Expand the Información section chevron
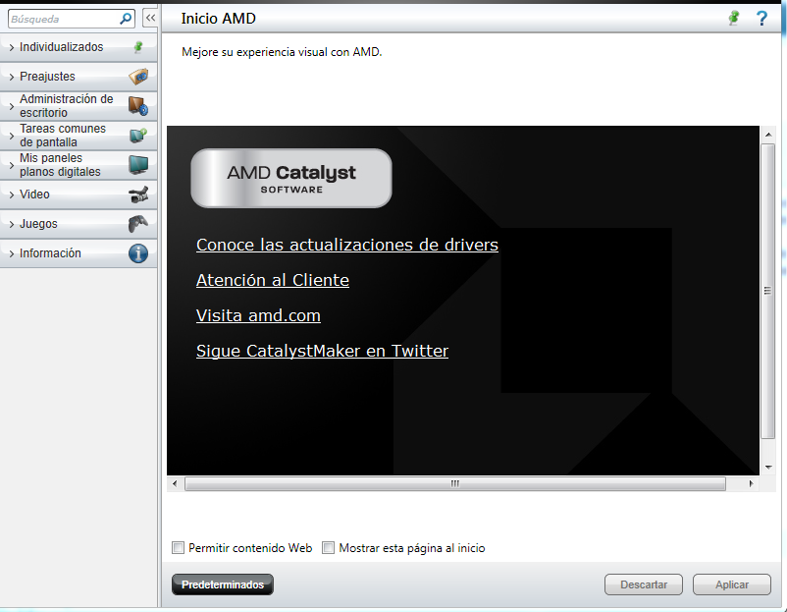The height and width of the screenshot is (612, 787). tap(12, 253)
